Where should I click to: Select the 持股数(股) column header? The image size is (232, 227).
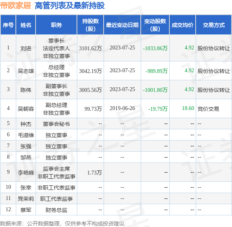[x=90, y=25]
